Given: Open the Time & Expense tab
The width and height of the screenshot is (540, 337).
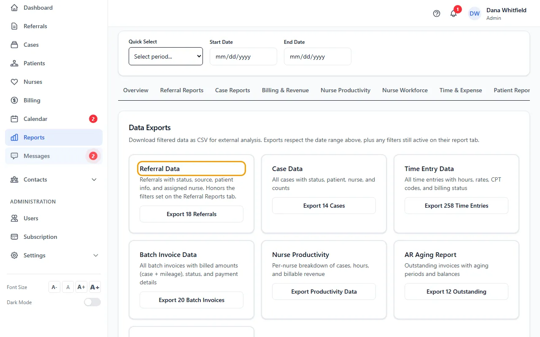Looking at the screenshot, I should (461, 90).
